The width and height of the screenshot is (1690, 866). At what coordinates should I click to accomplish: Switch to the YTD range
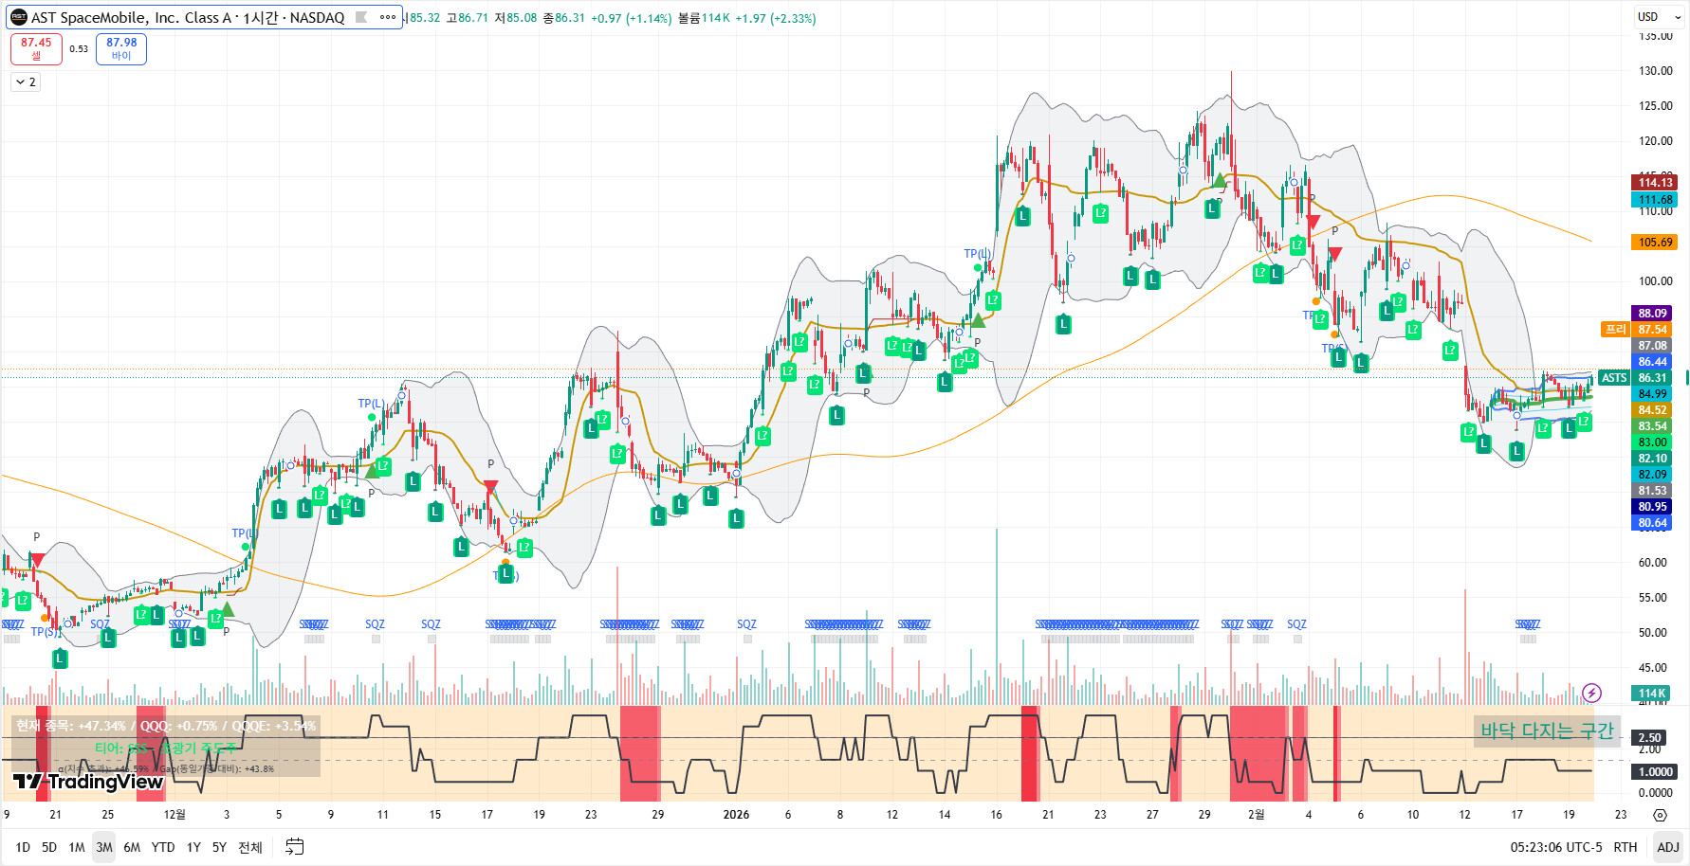(x=163, y=847)
